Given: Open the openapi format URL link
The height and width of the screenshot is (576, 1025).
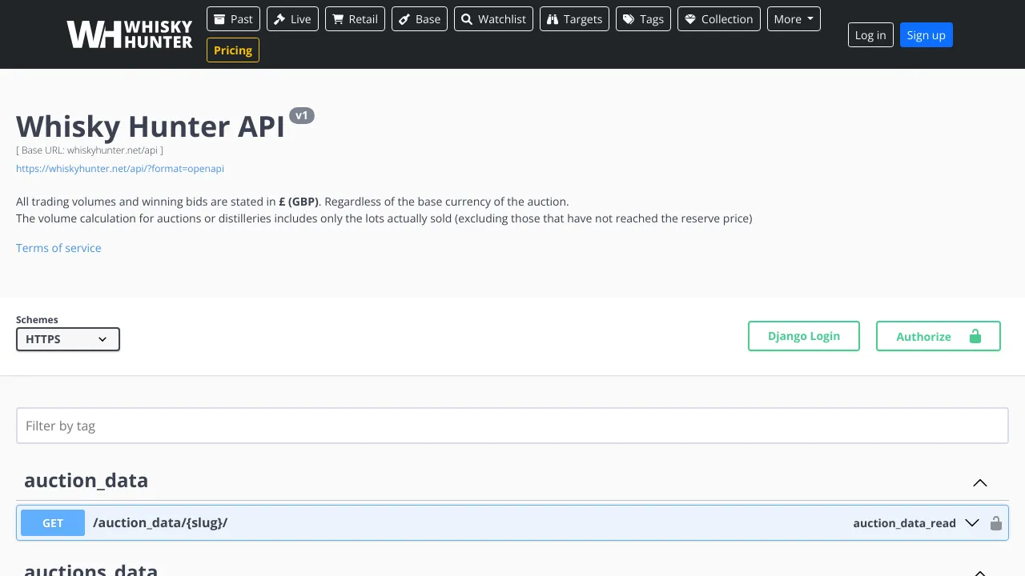Looking at the screenshot, I should pyautogui.click(x=120, y=169).
